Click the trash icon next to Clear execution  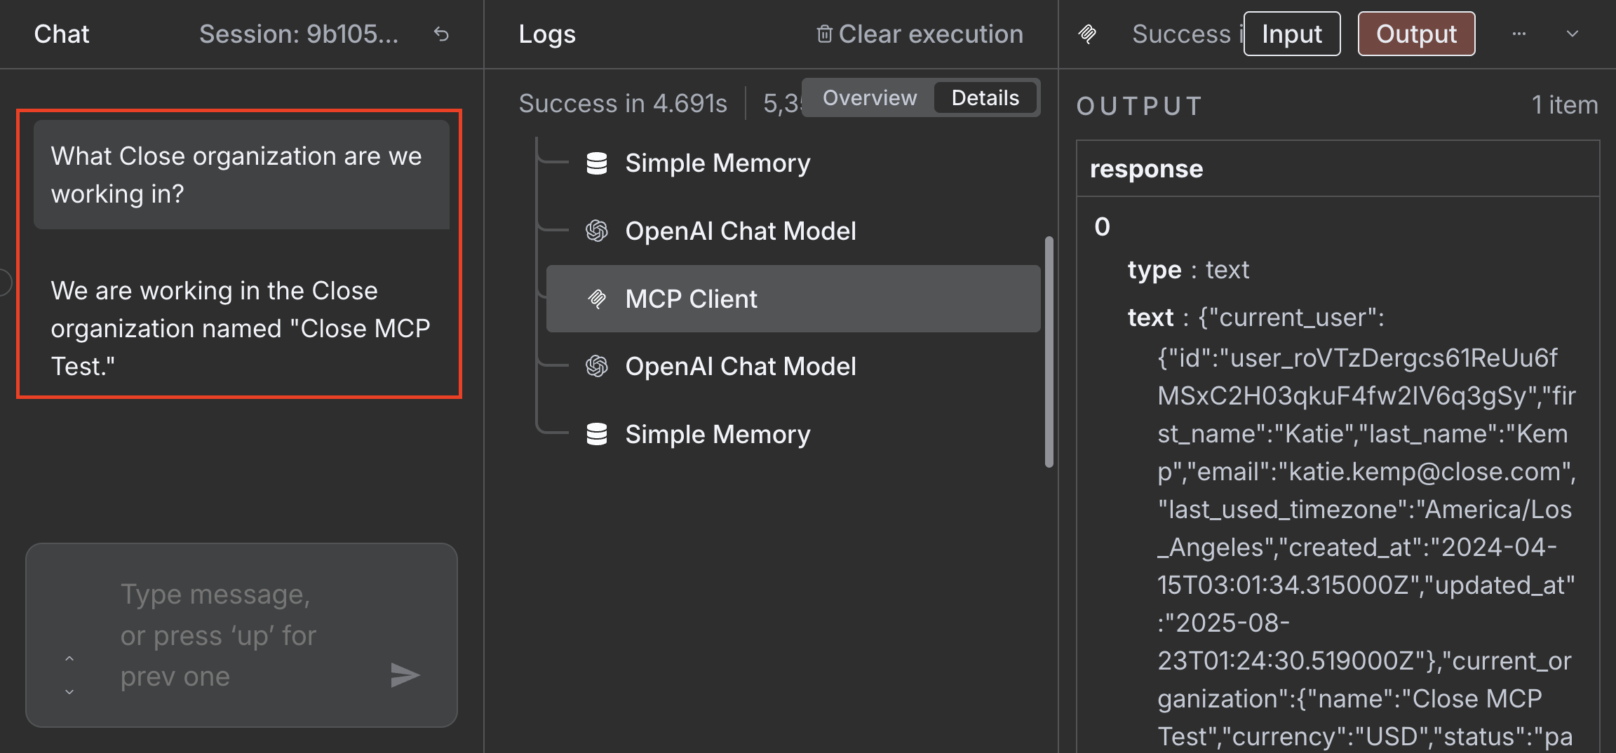click(824, 33)
